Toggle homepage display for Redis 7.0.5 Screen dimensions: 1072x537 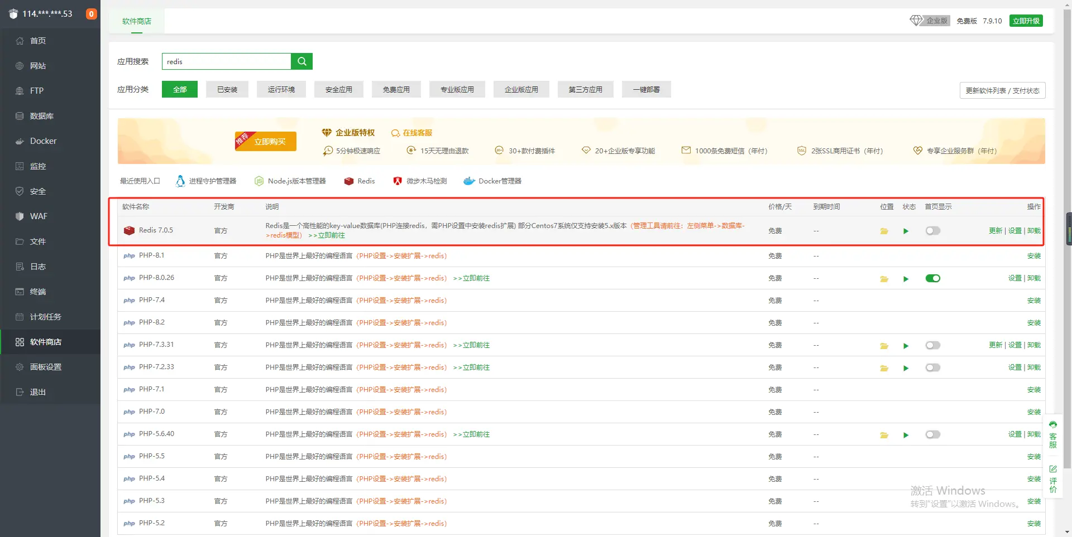(x=933, y=231)
